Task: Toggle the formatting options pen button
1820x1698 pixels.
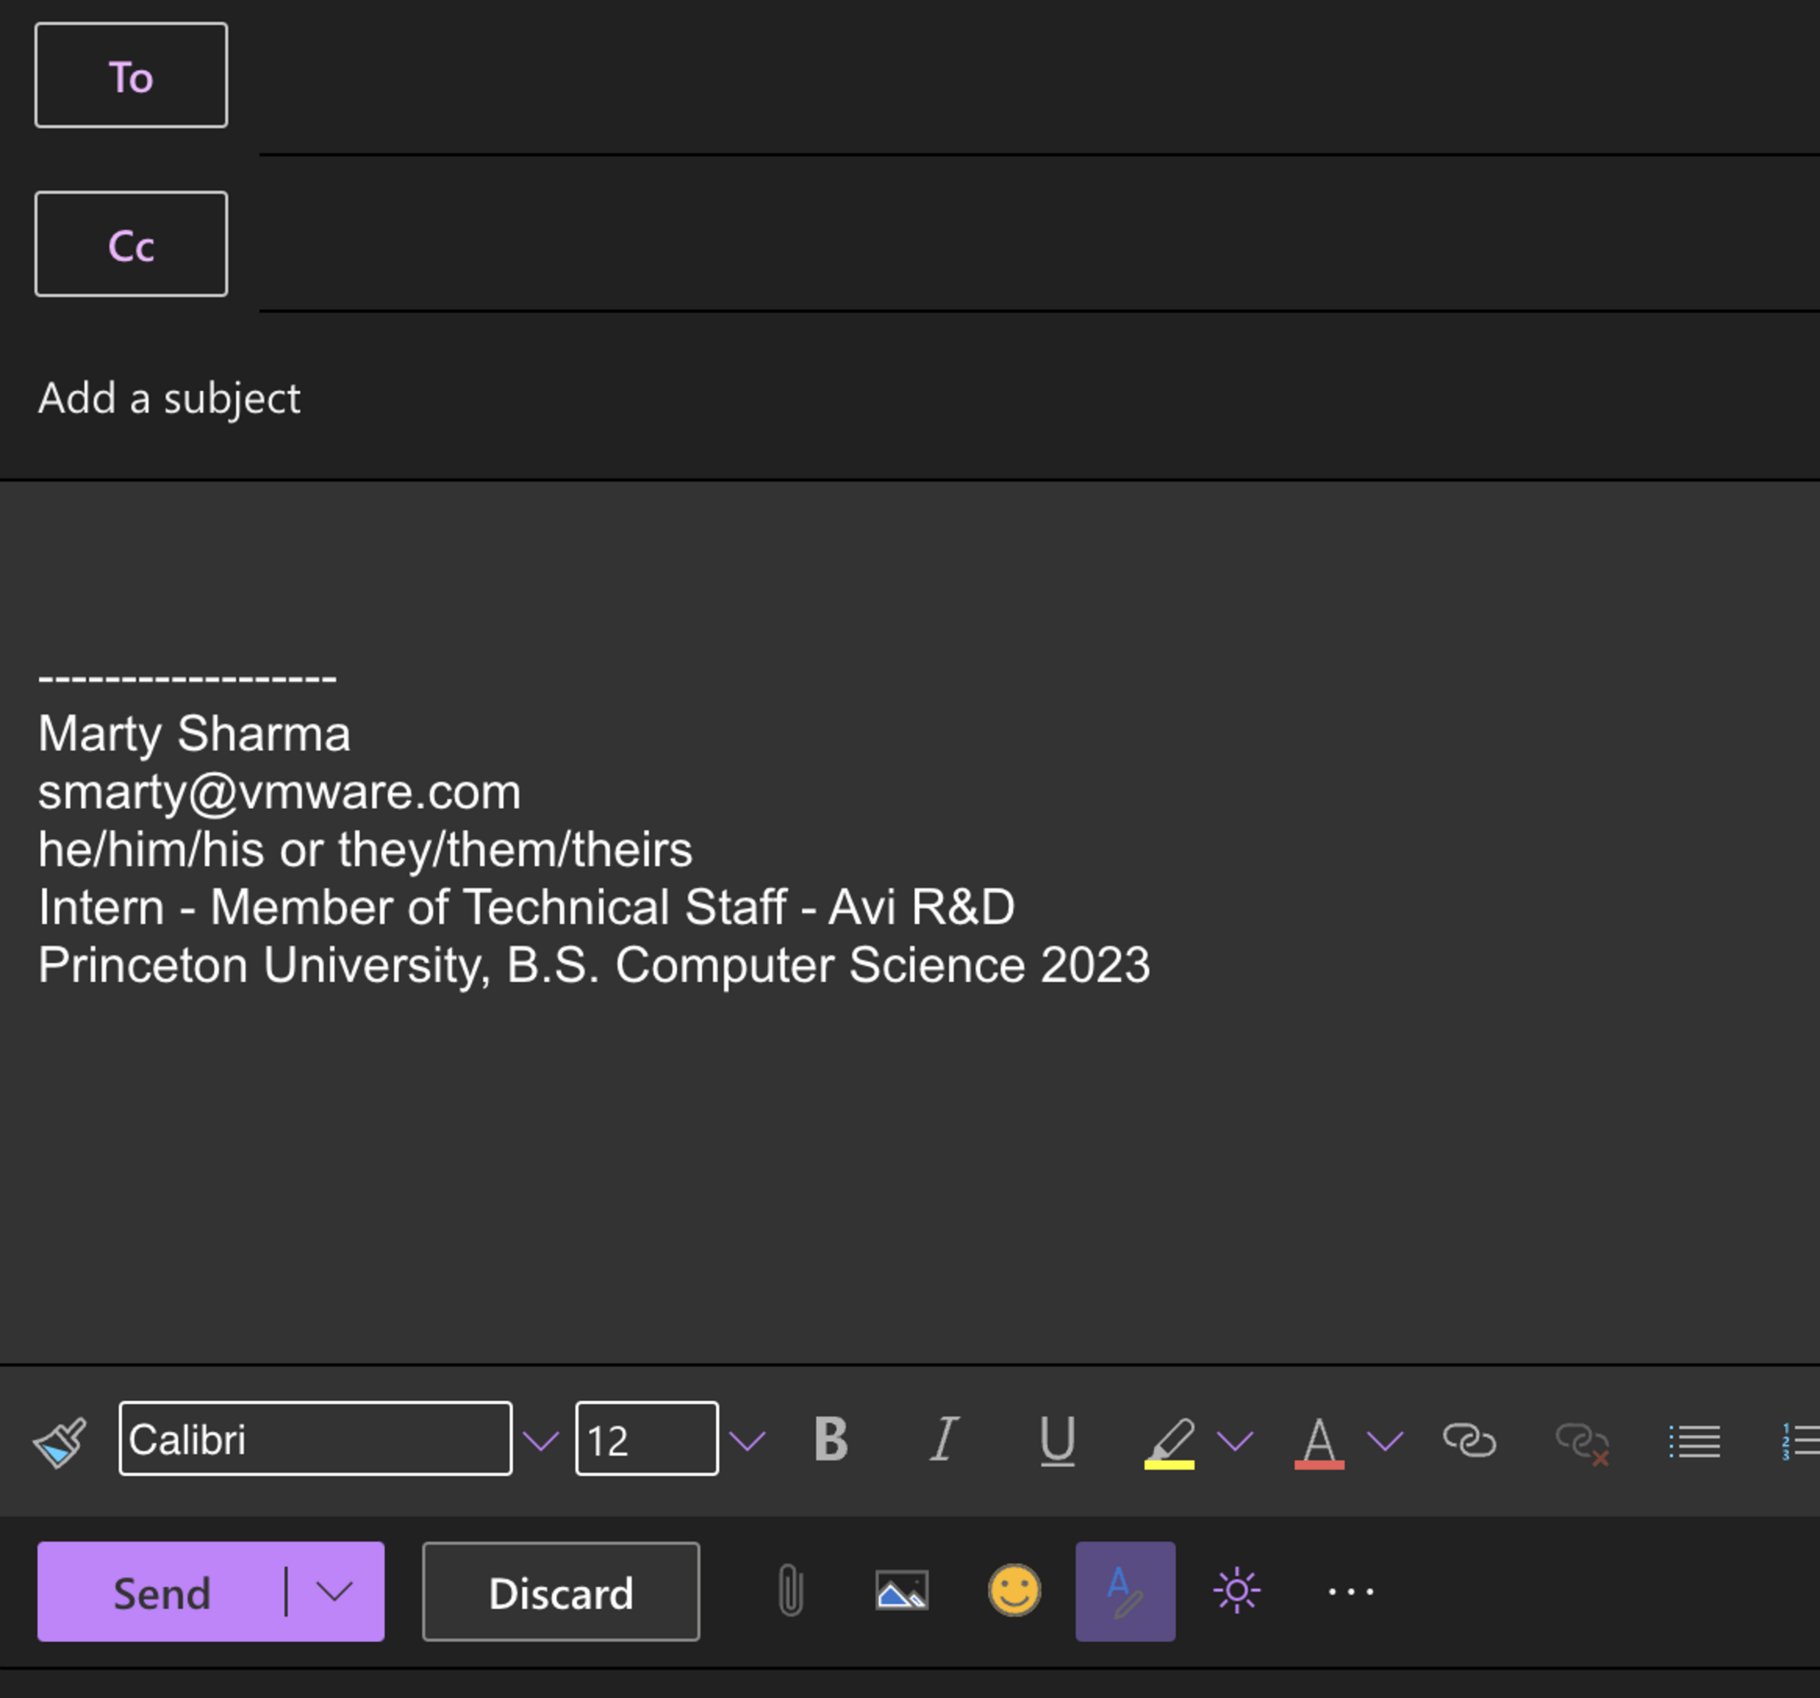Action: [1125, 1591]
